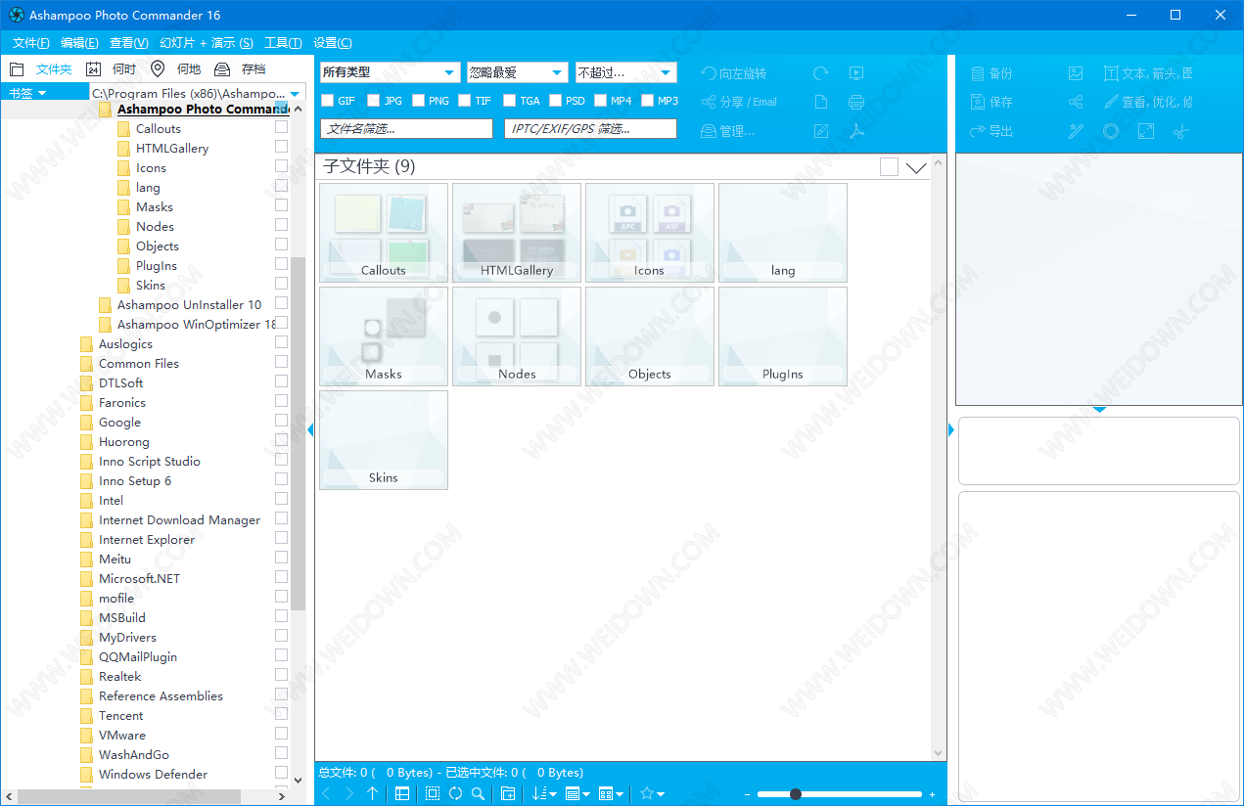
Task: Enable the JPG file type checkbox
Action: [373, 101]
